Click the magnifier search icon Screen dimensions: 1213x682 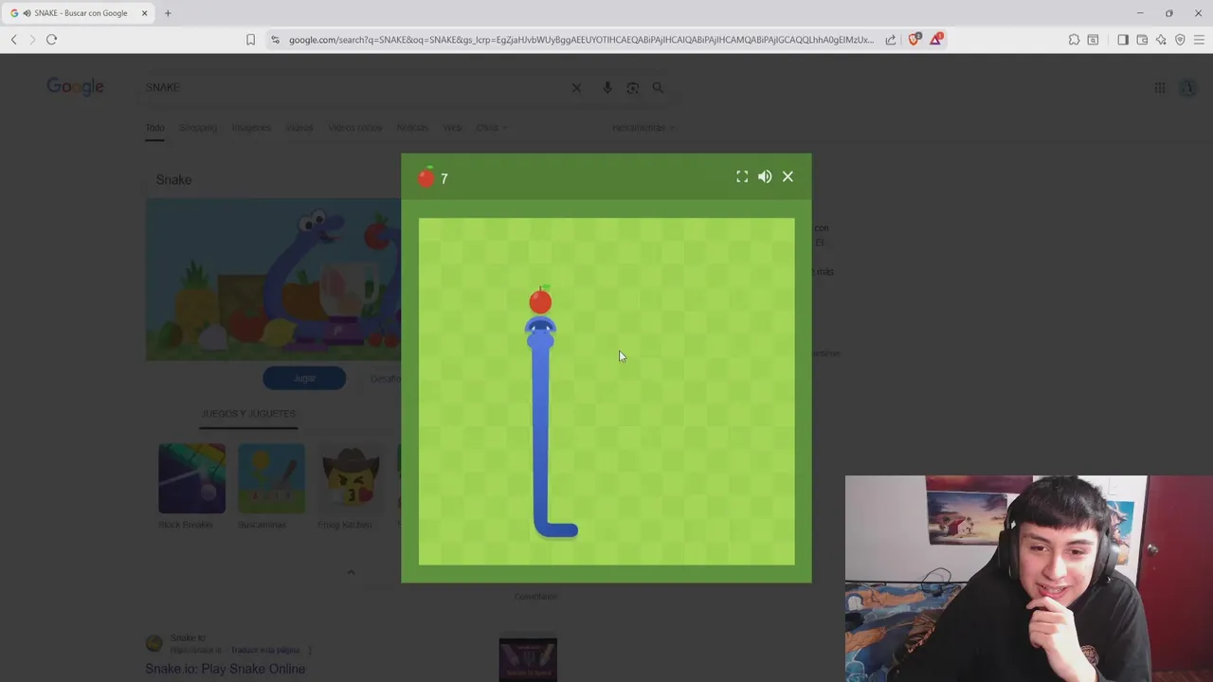click(x=658, y=87)
